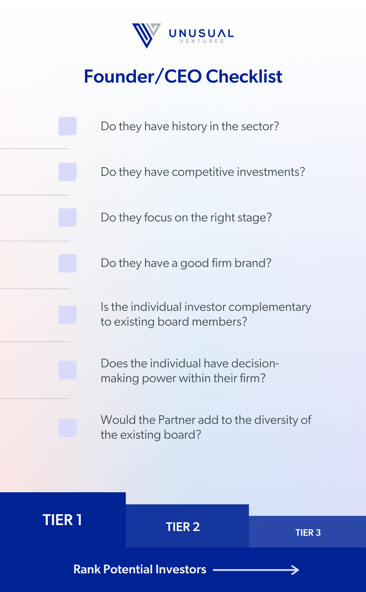Select the TIER 2 block
Image resolution: width=366 pixels, height=592 pixels.
(187, 526)
